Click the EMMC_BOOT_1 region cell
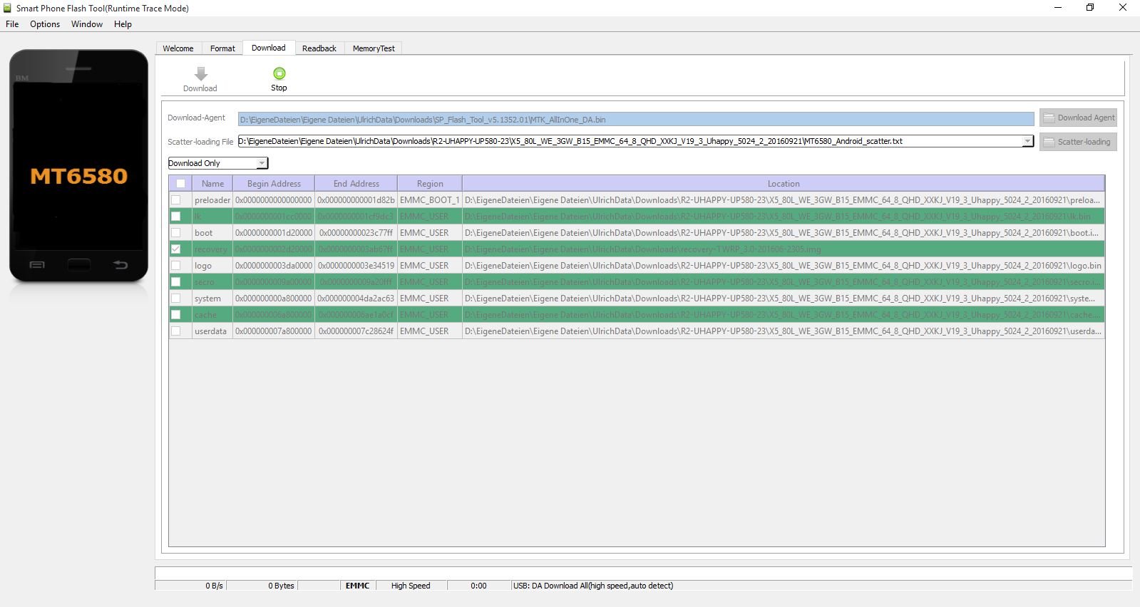This screenshot has width=1140, height=607. pyautogui.click(x=430, y=200)
